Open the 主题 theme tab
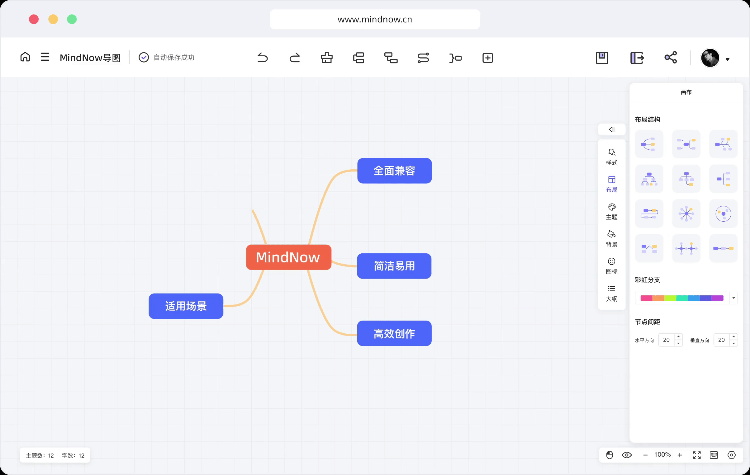Image resolution: width=750 pixels, height=475 pixels. point(612,212)
